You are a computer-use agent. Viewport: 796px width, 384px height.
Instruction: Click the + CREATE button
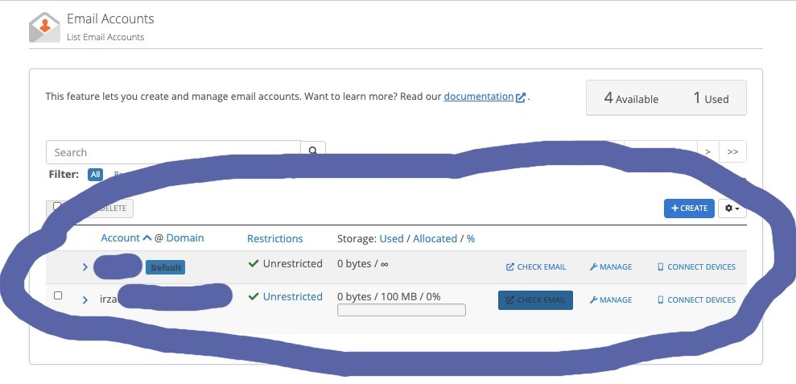[689, 209]
